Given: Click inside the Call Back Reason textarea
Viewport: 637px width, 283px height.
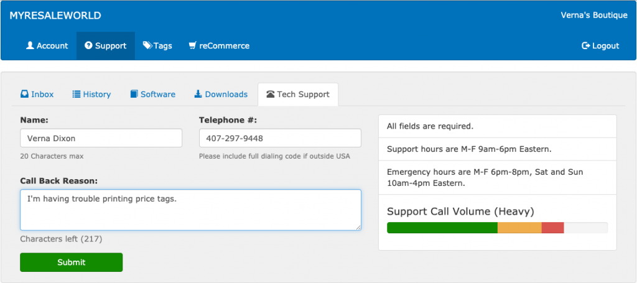Looking at the screenshot, I should click(x=190, y=210).
